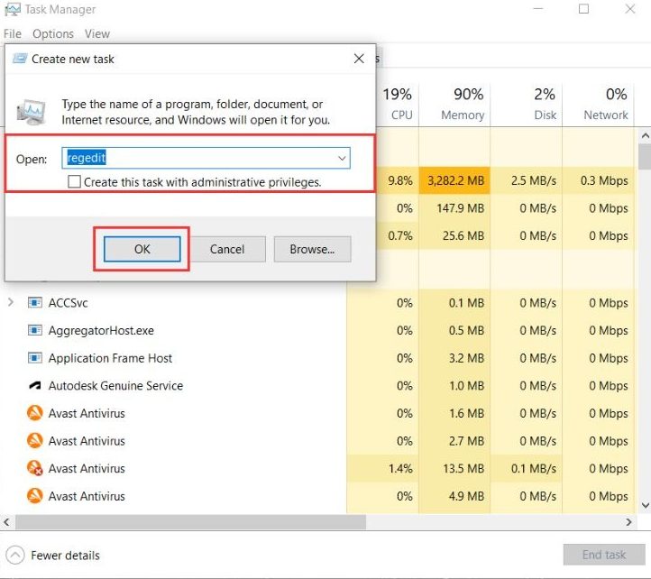The height and width of the screenshot is (579, 651).
Task: Click the vertical scrollbar up arrow
Action: (646, 136)
